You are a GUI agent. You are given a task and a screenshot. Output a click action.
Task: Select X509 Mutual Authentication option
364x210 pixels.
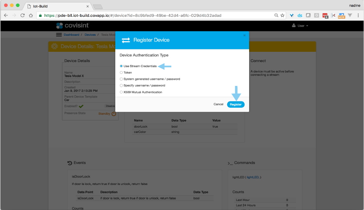tap(121, 92)
